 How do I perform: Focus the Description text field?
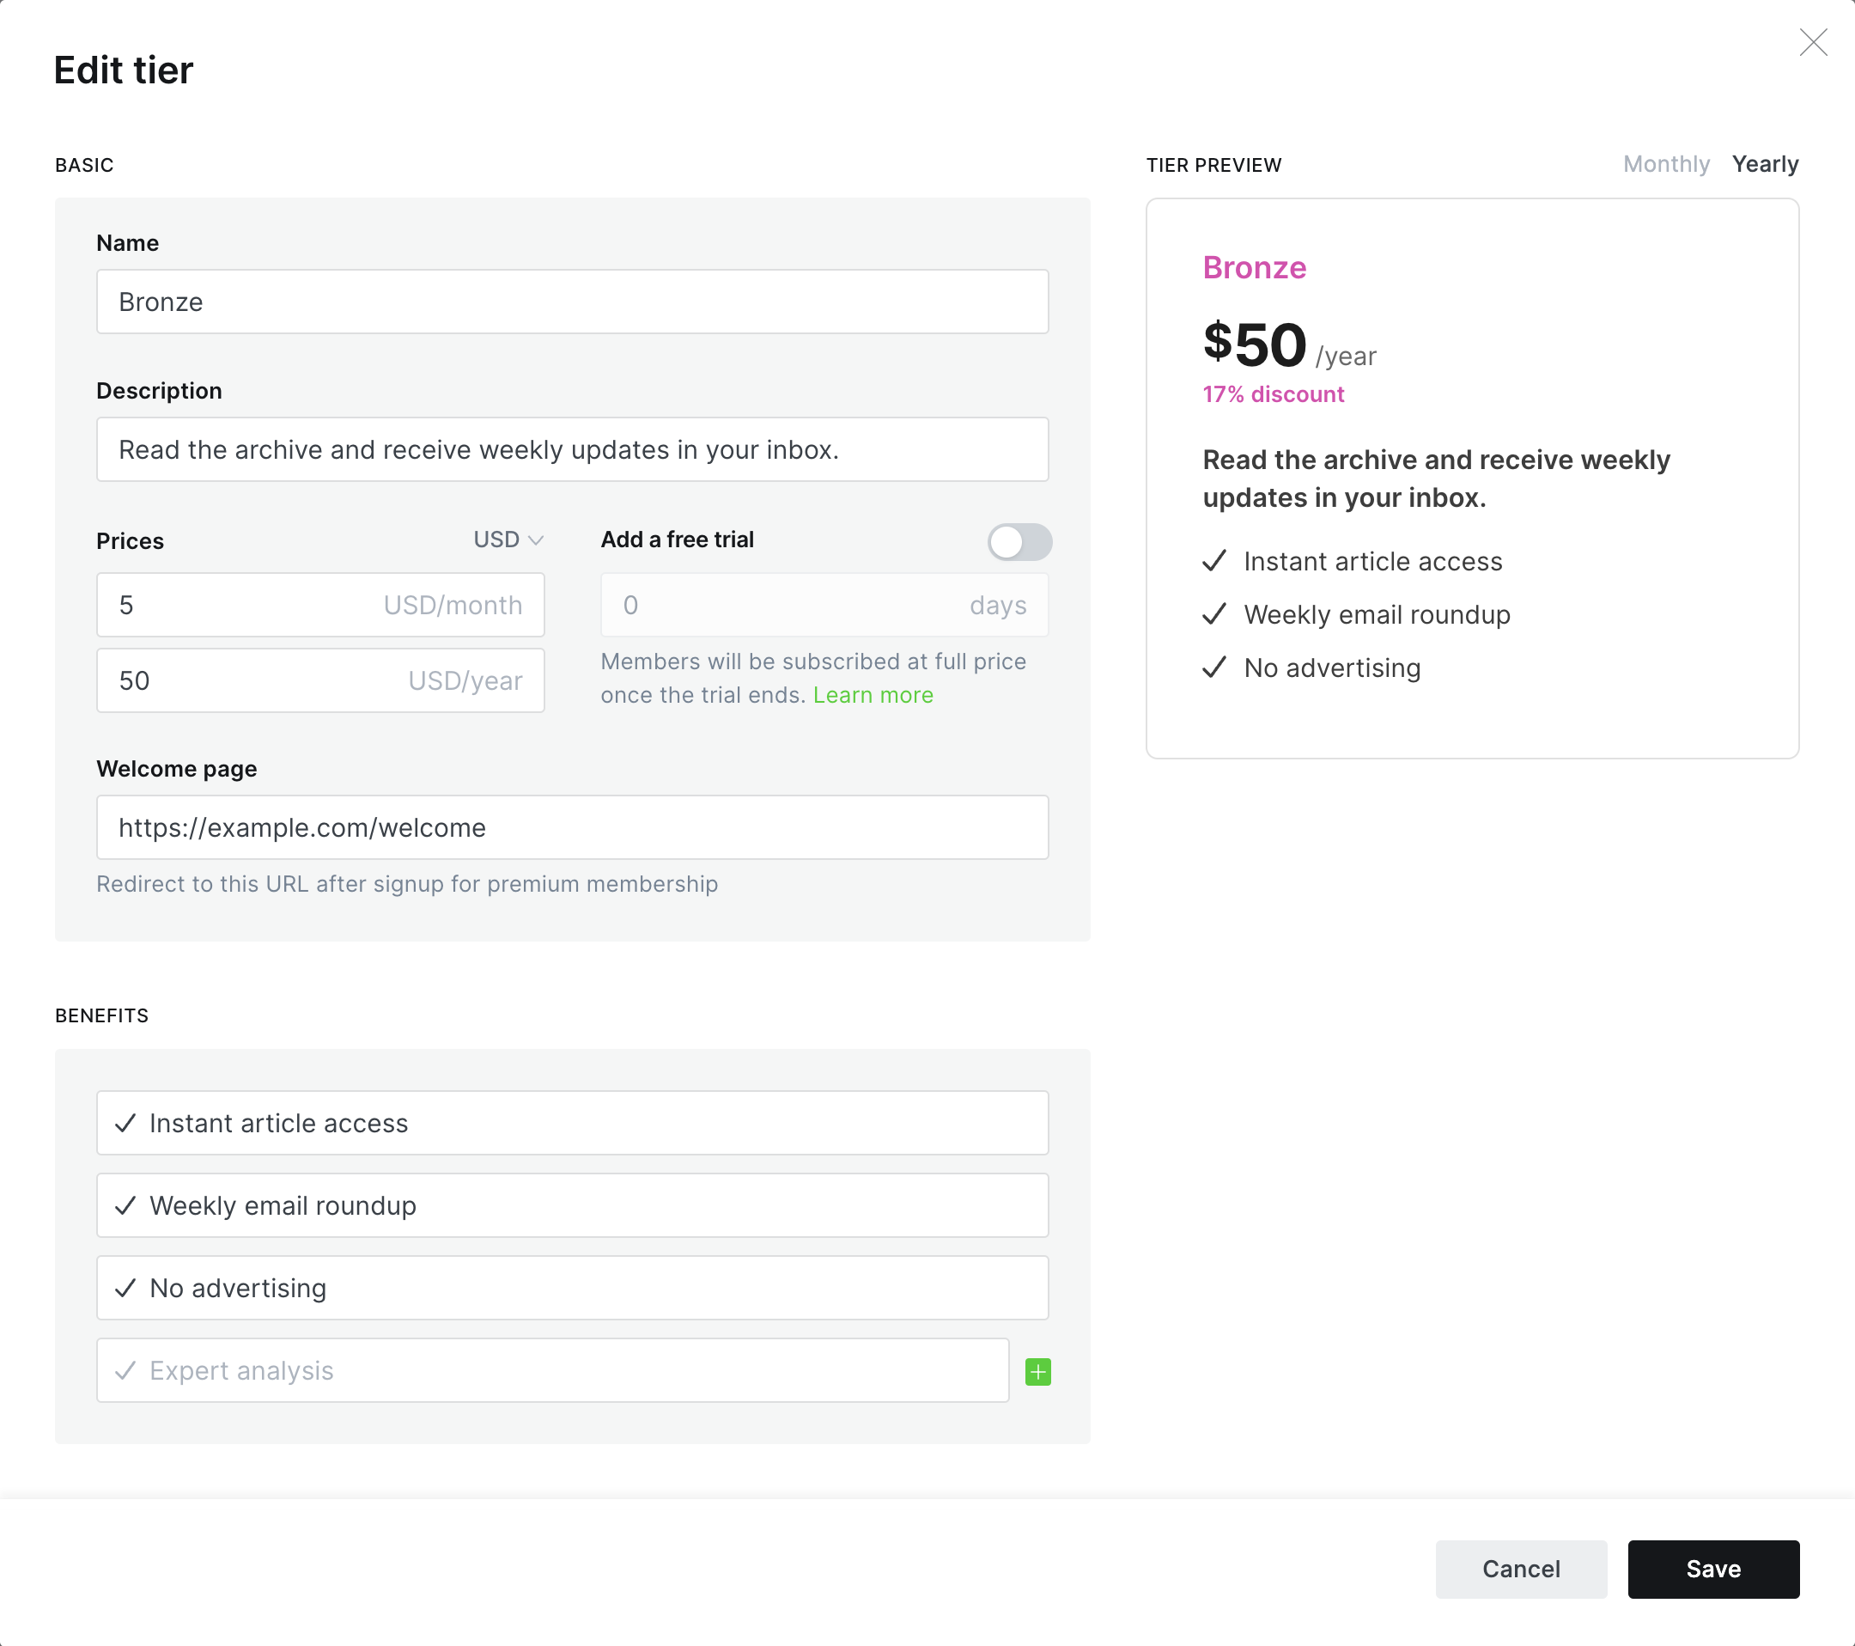[x=572, y=449]
